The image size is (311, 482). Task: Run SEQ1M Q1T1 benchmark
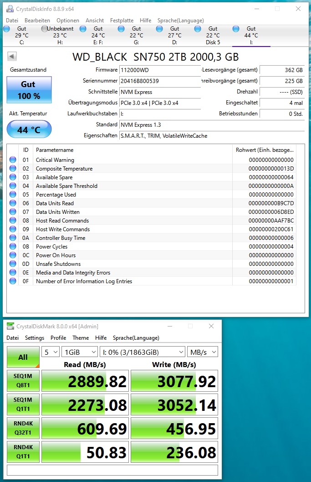pos(23,404)
